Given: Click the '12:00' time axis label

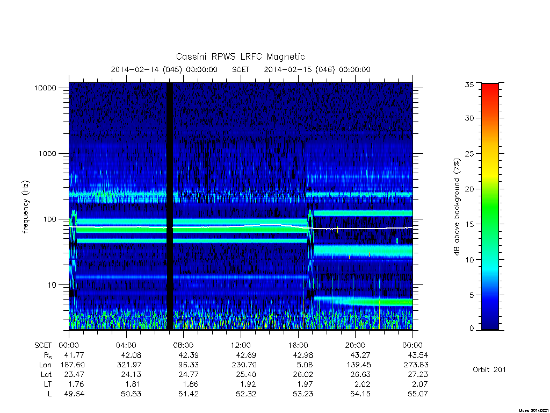Looking at the screenshot, I should click(x=241, y=345).
